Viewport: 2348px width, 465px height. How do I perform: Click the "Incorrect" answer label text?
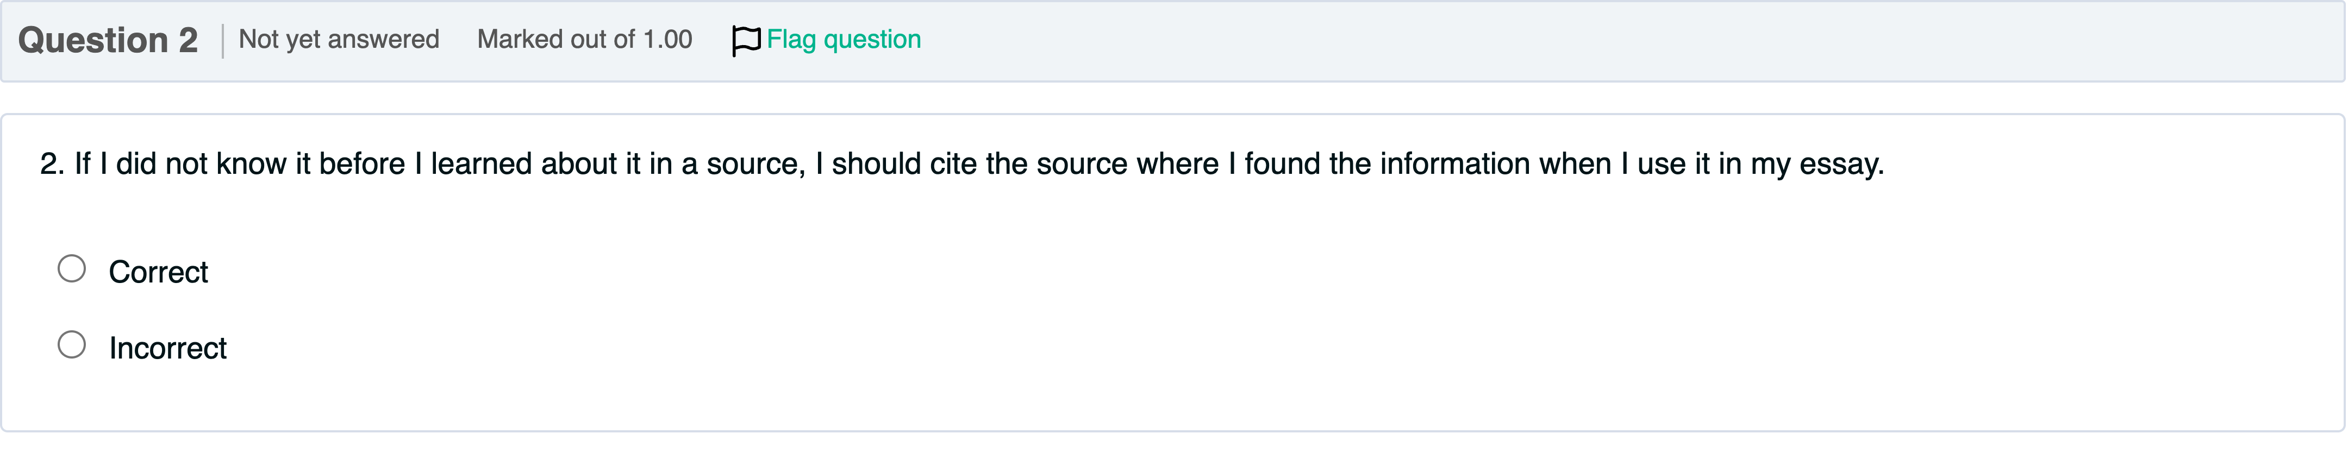168,348
